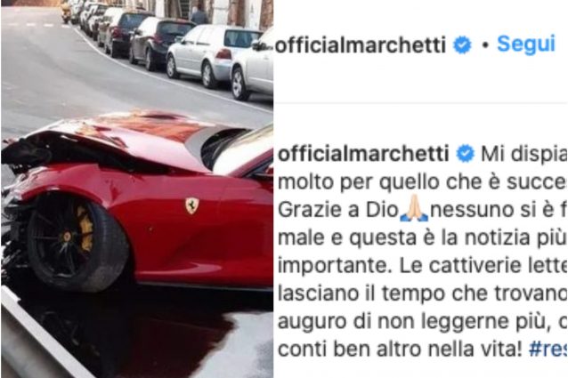Click the scooter at the far street end
The height and width of the screenshot is (378, 568).
66,12
